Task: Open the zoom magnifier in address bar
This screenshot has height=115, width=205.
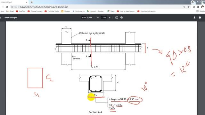Action: click(184, 7)
